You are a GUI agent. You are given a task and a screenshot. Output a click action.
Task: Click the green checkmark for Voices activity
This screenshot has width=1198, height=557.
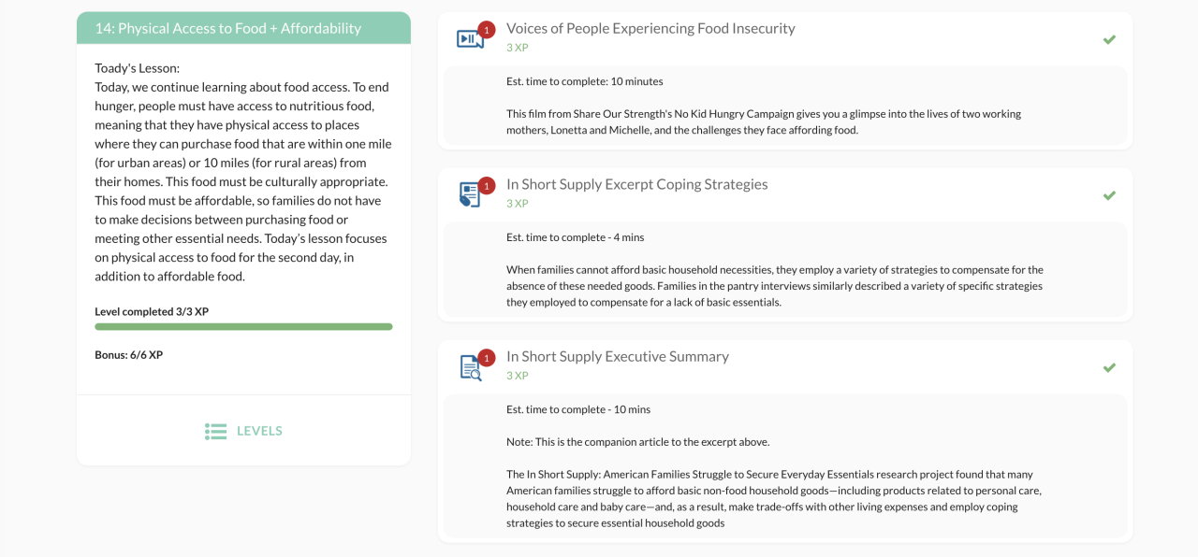[x=1109, y=39]
